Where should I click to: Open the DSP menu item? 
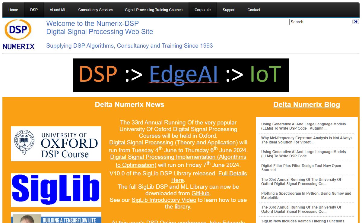34,10
